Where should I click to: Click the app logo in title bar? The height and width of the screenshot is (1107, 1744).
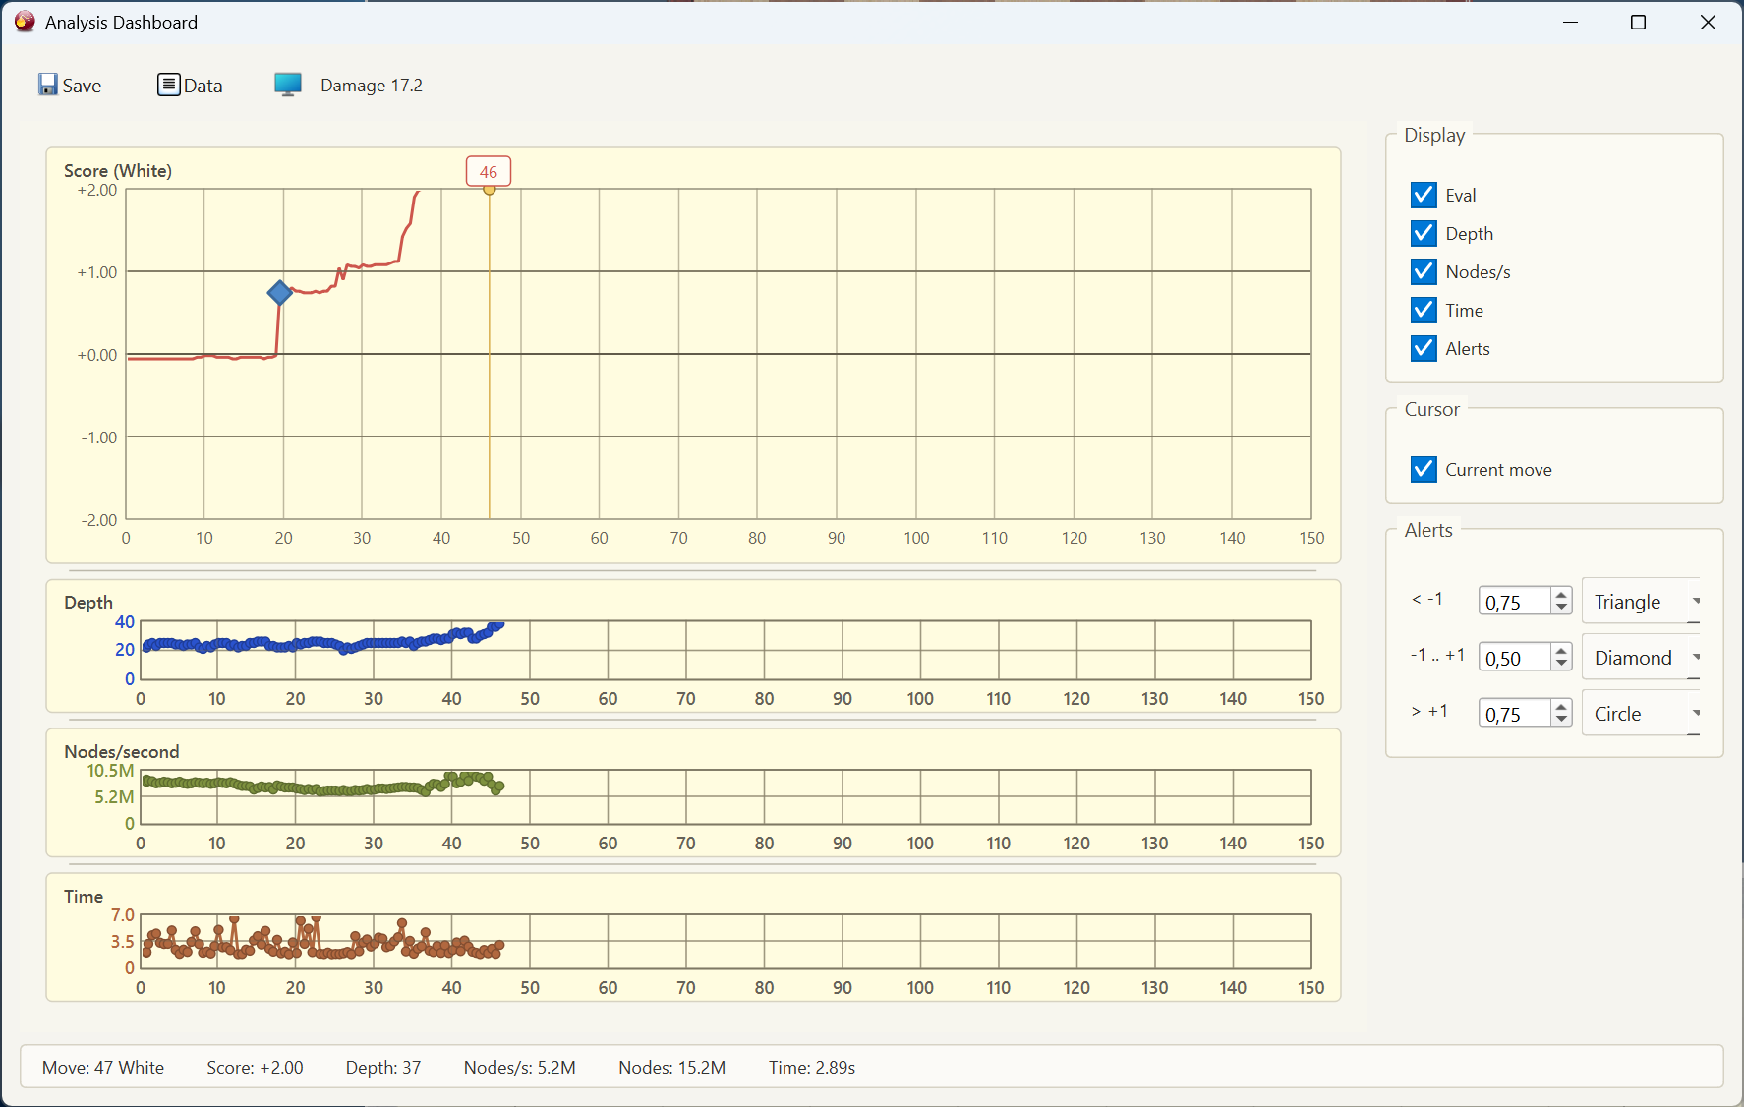coord(25,22)
